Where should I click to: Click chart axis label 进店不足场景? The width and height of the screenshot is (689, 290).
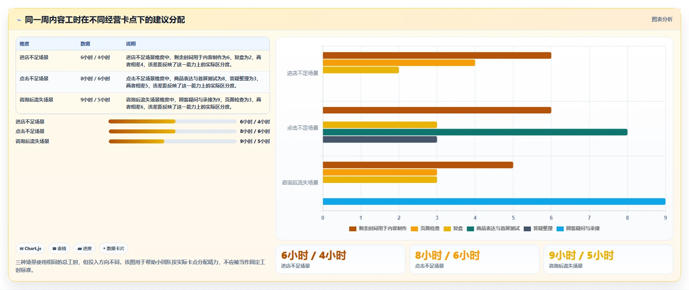click(303, 73)
